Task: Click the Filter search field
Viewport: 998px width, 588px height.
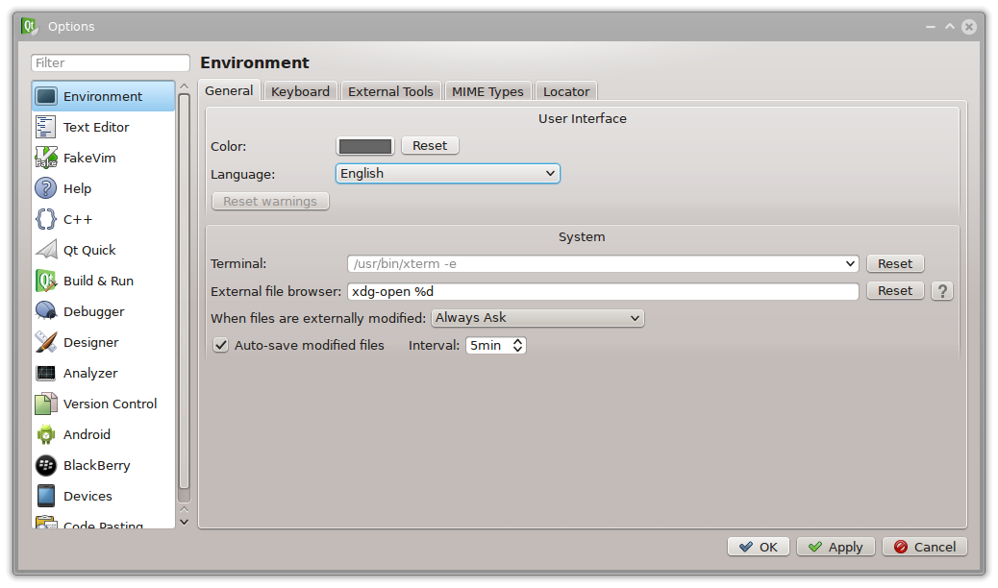Action: pyautogui.click(x=111, y=63)
